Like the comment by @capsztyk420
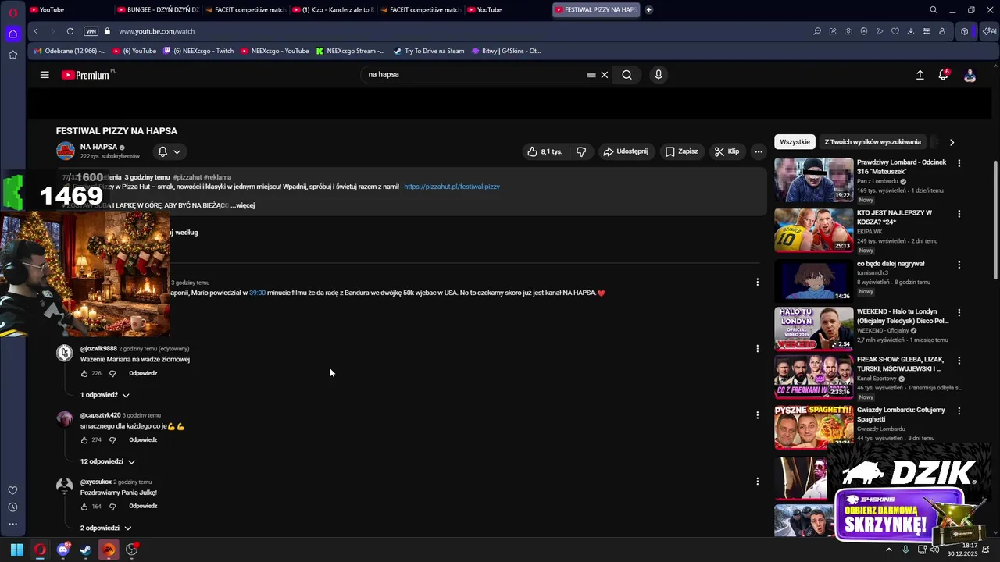The image size is (1000, 562). point(84,439)
